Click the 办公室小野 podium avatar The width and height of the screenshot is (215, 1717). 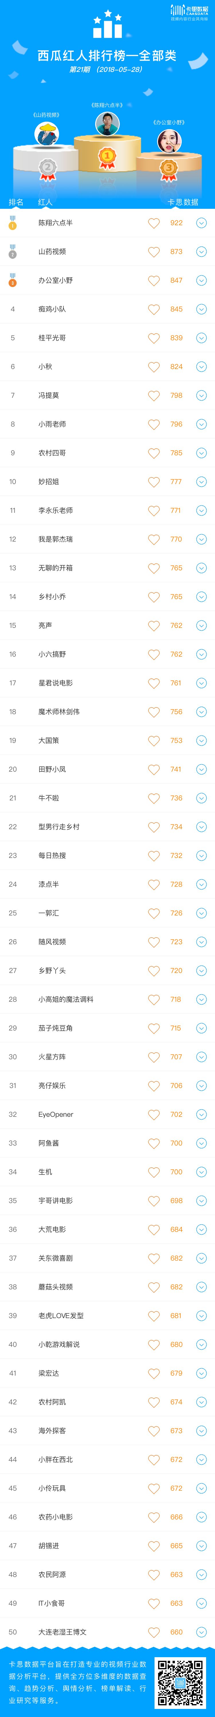pyautogui.click(x=169, y=141)
